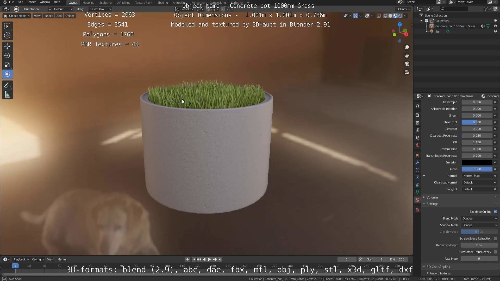Choose the Scale tool
Image resolution: width=500 pixels, height=281 pixels.
[x=7, y=65]
